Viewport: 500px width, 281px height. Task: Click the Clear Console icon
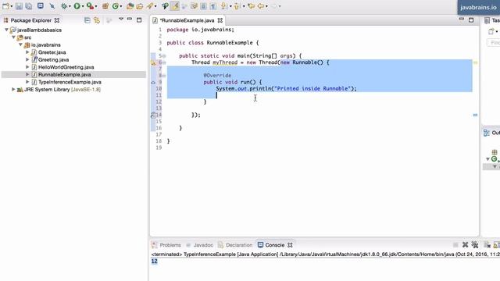coord(487,244)
